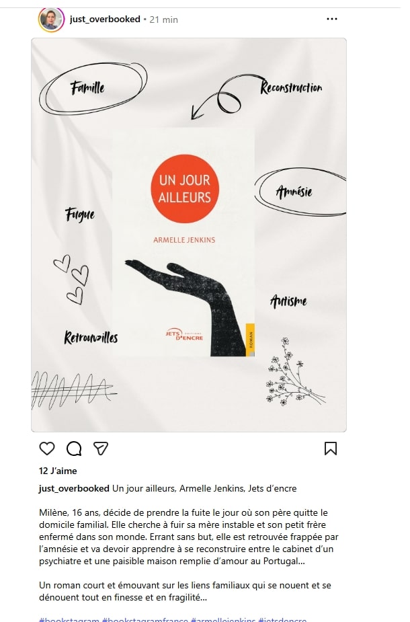Open the #bookstagram hashtag
Screen dimensions: 410x622
pyautogui.click(x=69, y=619)
